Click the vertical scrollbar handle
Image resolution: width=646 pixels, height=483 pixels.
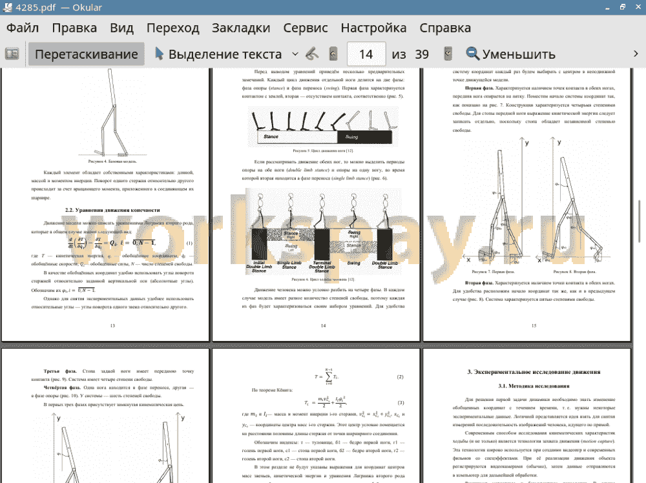tap(640, 221)
